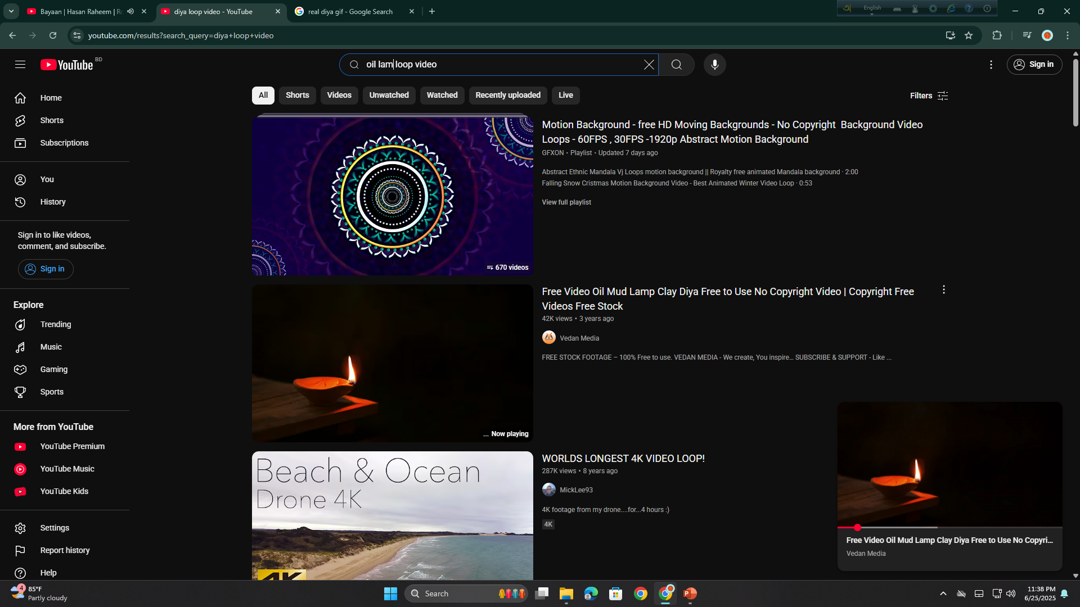Clear the search box with the X icon
This screenshot has height=607, width=1080.
coord(649,65)
